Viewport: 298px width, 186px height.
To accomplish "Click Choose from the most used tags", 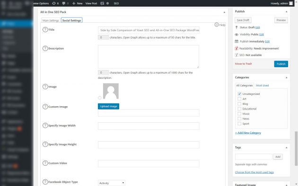I will tap(254, 172).
